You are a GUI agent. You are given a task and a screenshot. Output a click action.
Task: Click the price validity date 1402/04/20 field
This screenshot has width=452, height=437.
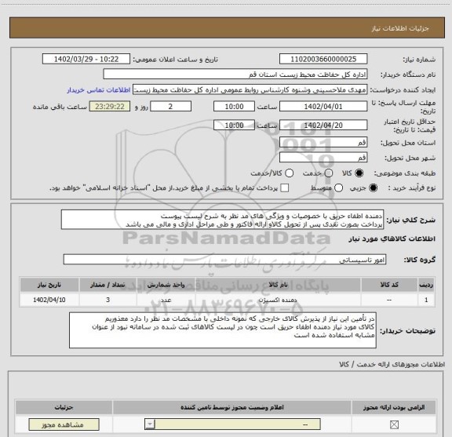point(323,125)
